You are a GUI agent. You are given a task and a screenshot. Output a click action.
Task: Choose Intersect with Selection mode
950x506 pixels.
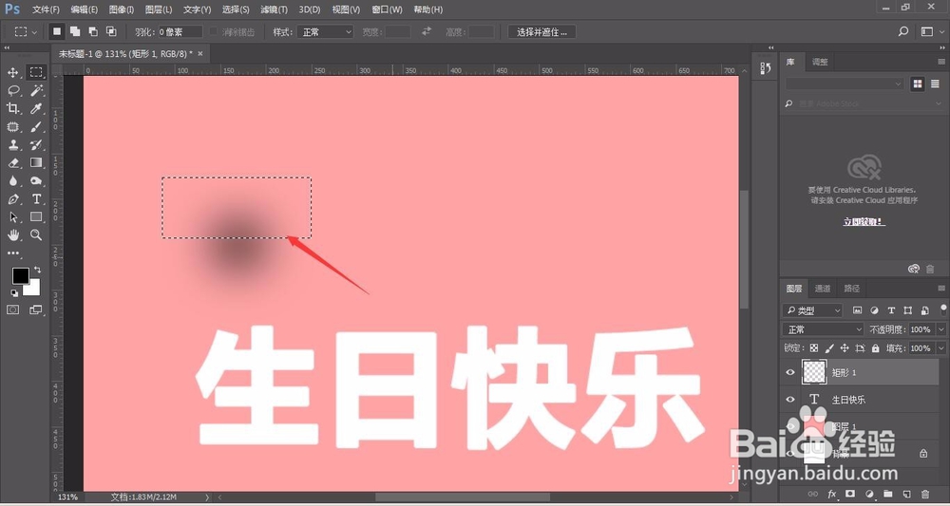coord(111,31)
